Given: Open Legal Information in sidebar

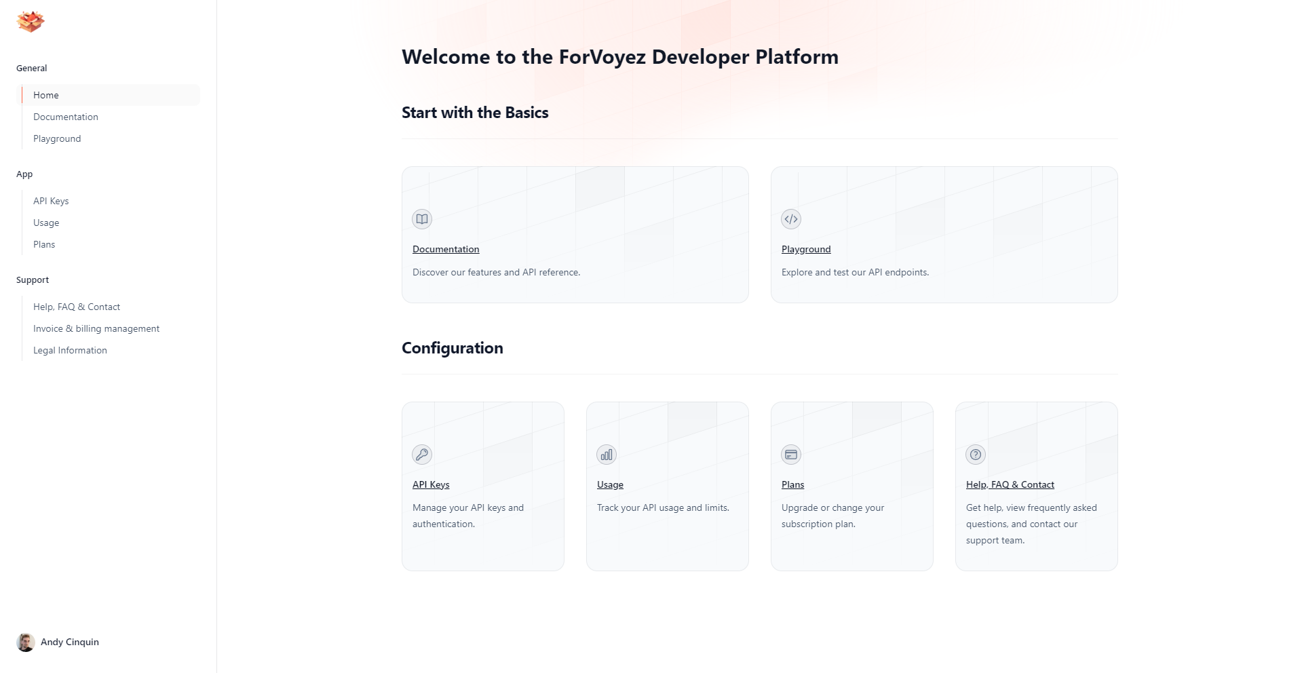Looking at the screenshot, I should 70,350.
